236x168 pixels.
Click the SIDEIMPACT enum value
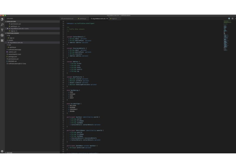74,110
